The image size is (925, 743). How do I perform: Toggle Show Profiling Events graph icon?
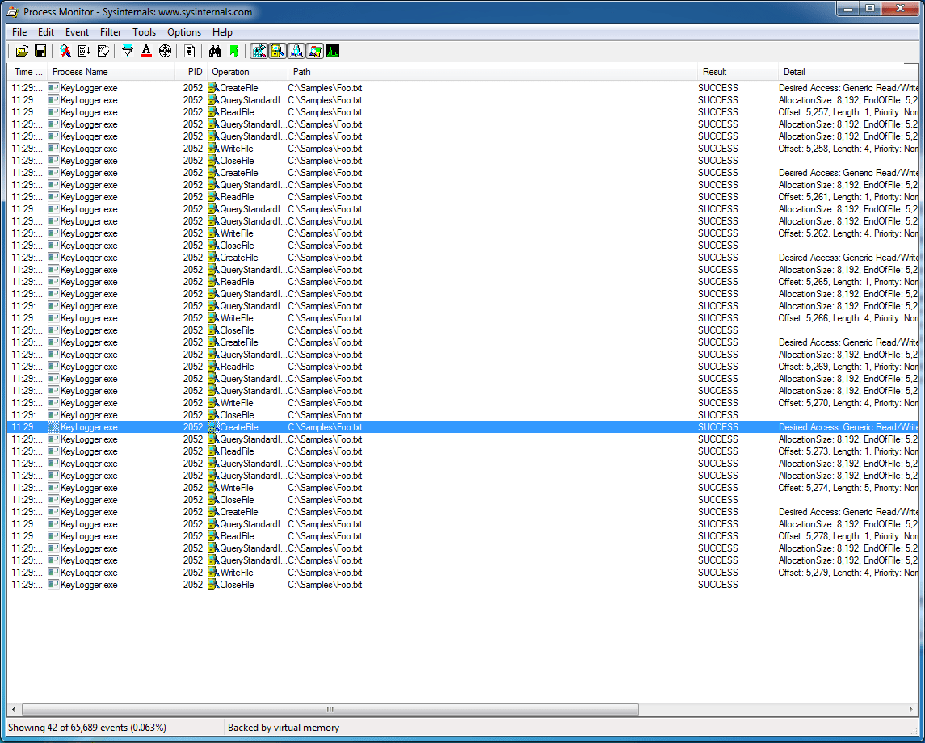(x=334, y=52)
